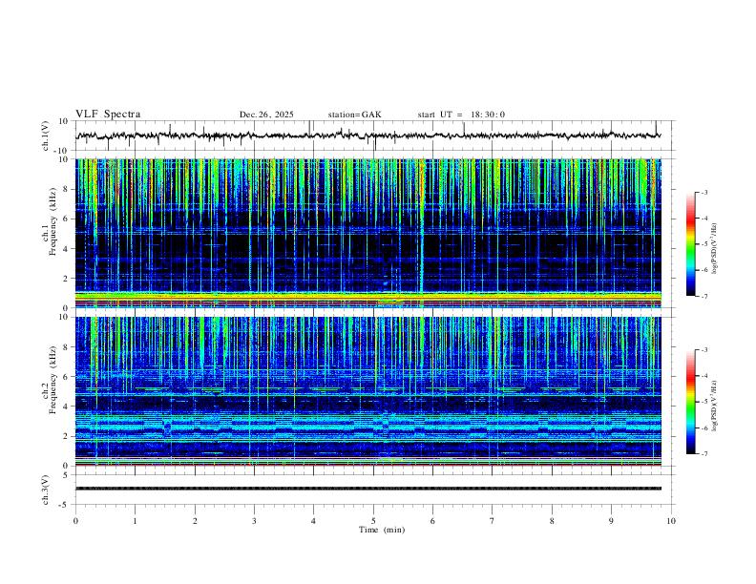756x584 pixels.
Task: Click the ch.1 voltage waveform trace
Action: click(x=368, y=136)
